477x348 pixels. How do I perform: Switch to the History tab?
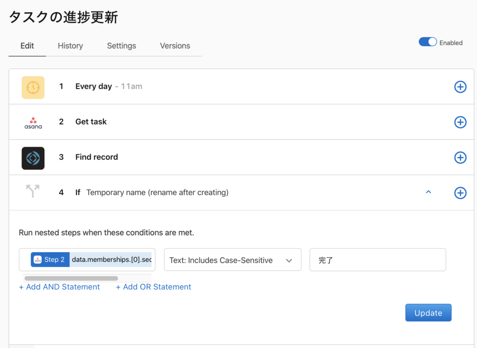pyautogui.click(x=70, y=46)
